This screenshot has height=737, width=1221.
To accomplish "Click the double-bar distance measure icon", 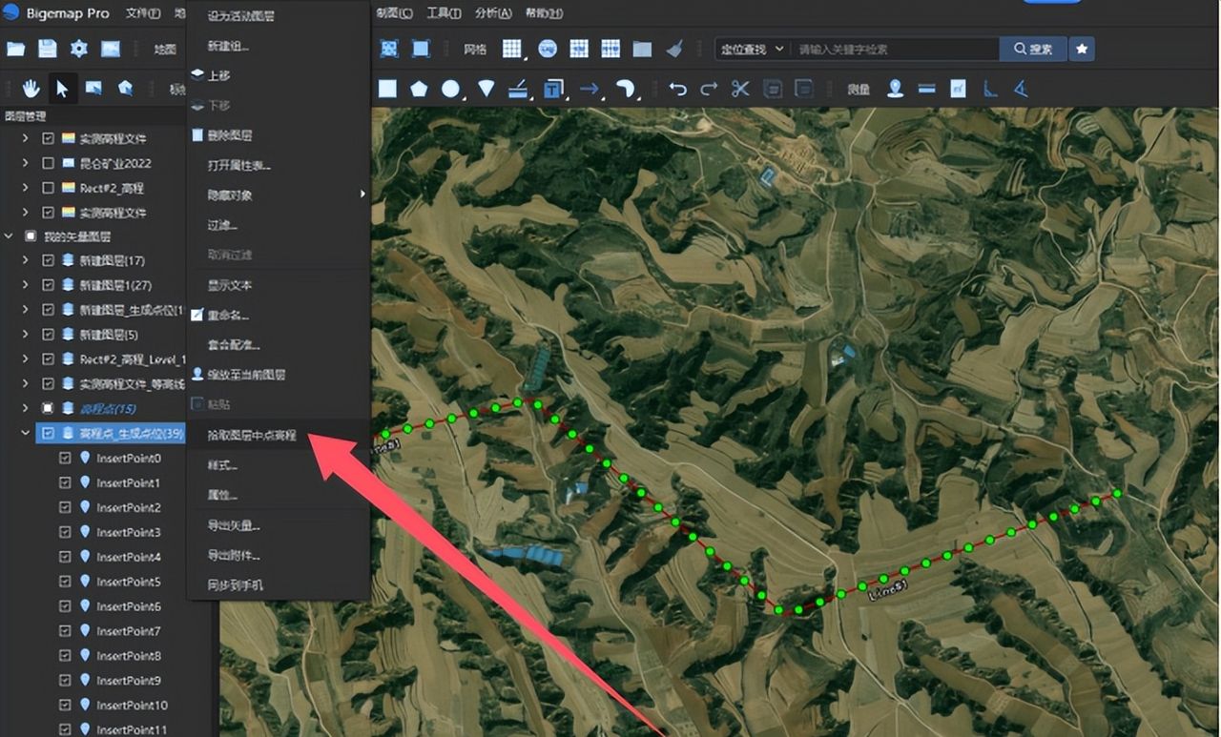I will click(x=926, y=89).
